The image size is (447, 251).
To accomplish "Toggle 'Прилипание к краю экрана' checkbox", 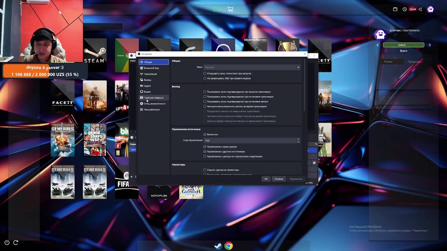I will (205, 147).
